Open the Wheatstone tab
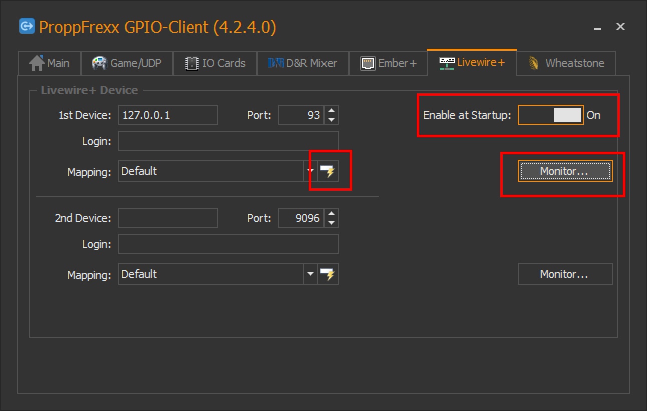Image resolution: width=647 pixels, height=411 pixels. pyautogui.click(x=566, y=63)
